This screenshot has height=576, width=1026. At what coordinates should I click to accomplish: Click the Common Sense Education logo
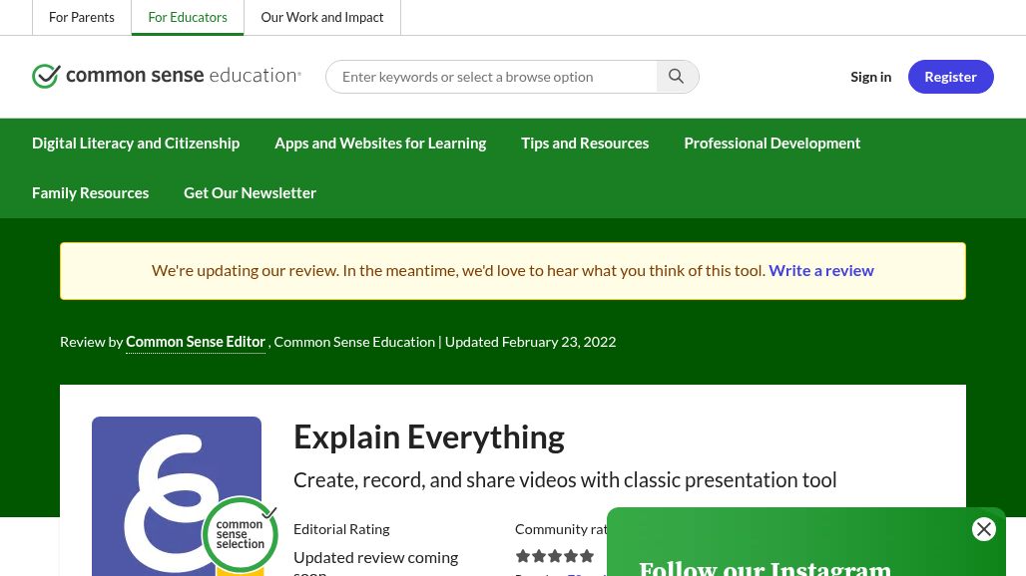[167, 76]
